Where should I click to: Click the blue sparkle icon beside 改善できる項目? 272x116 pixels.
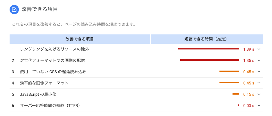14,10
